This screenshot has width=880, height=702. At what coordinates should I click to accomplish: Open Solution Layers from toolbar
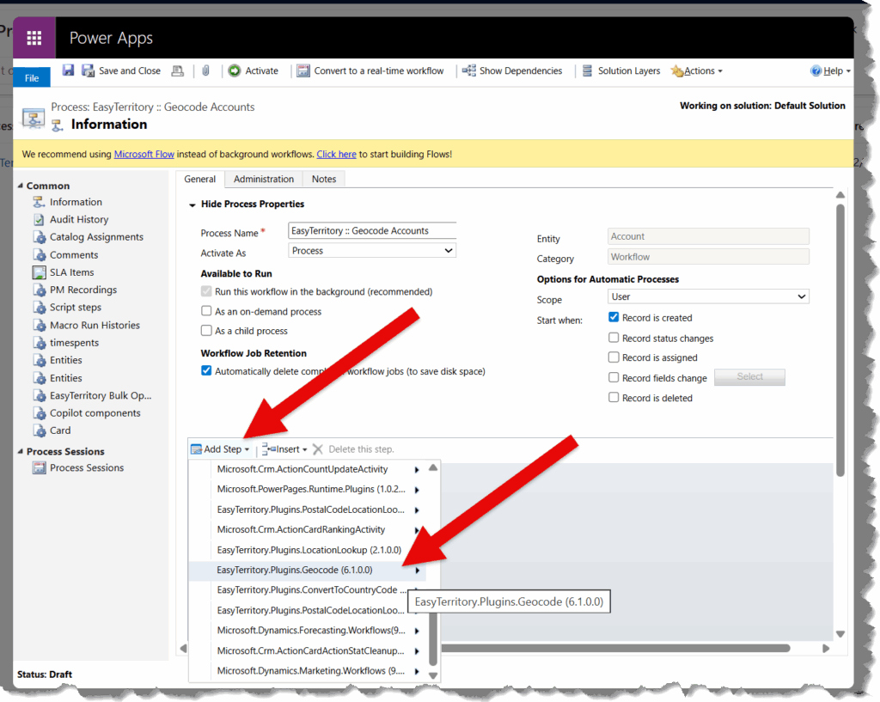coord(621,70)
